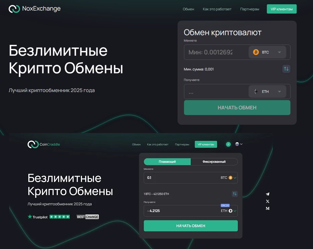Open the Russian flag language dropdown
The width and height of the screenshot is (313, 249).
click(x=239, y=144)
